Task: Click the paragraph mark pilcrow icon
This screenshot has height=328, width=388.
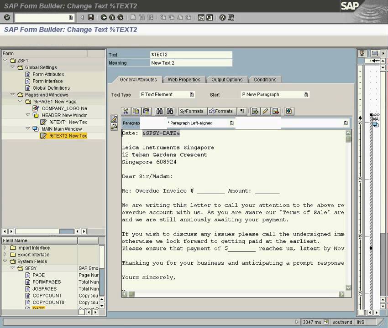Action: [242, 111]
